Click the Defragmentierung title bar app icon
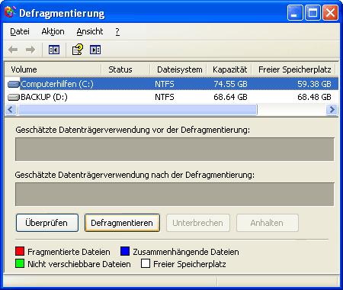Image resolution: width=343 pixels, height=290 pixels. click(10, 12)
